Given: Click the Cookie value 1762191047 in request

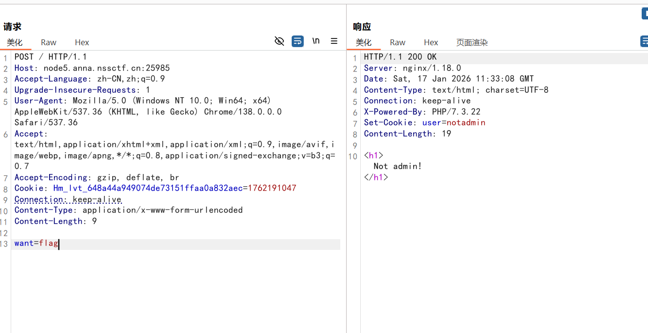Looking at the screenshot, I should click(272, 189).
